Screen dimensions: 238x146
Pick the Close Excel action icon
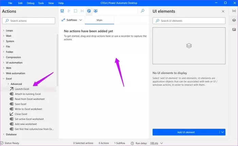(x=12, y=114)
